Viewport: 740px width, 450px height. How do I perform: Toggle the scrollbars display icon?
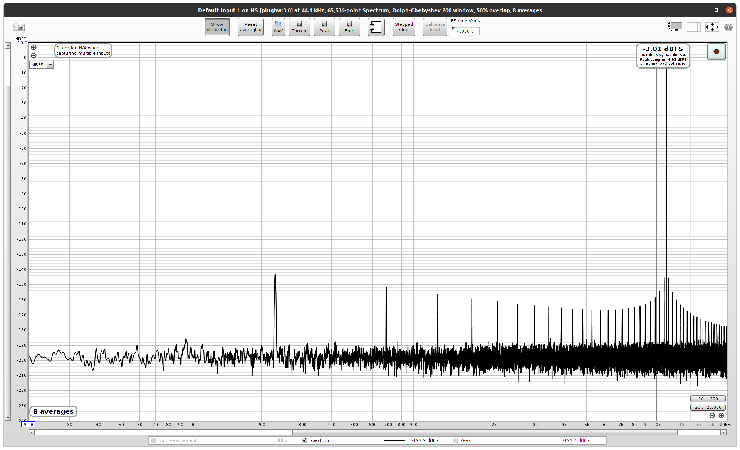tap(675, 27)
